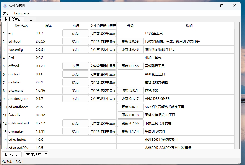Update luaconfig to version 2.0.46

point(130,50)
